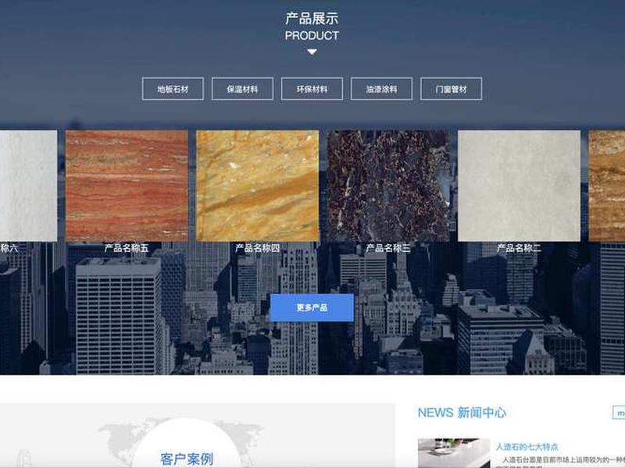
Task: Click the more button beside news heading
Action: (x=619, y=413)
